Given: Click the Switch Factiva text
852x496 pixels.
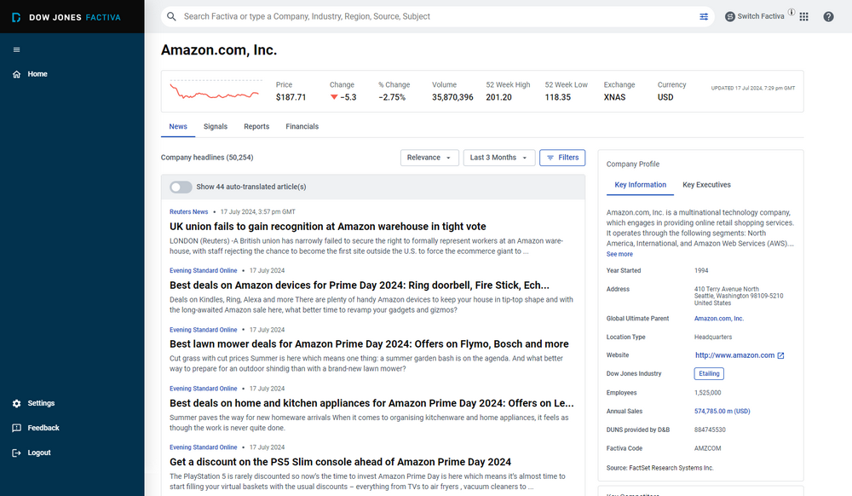Looking at the screenshot, I should 761,16.
